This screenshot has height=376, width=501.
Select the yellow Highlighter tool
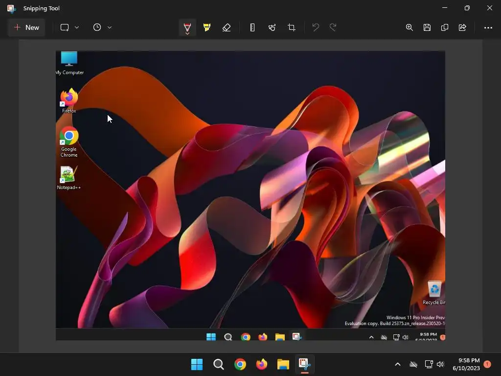point(207,27)
